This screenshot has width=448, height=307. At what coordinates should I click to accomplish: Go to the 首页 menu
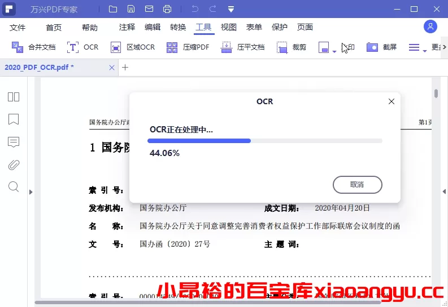[x=54, y=28]
